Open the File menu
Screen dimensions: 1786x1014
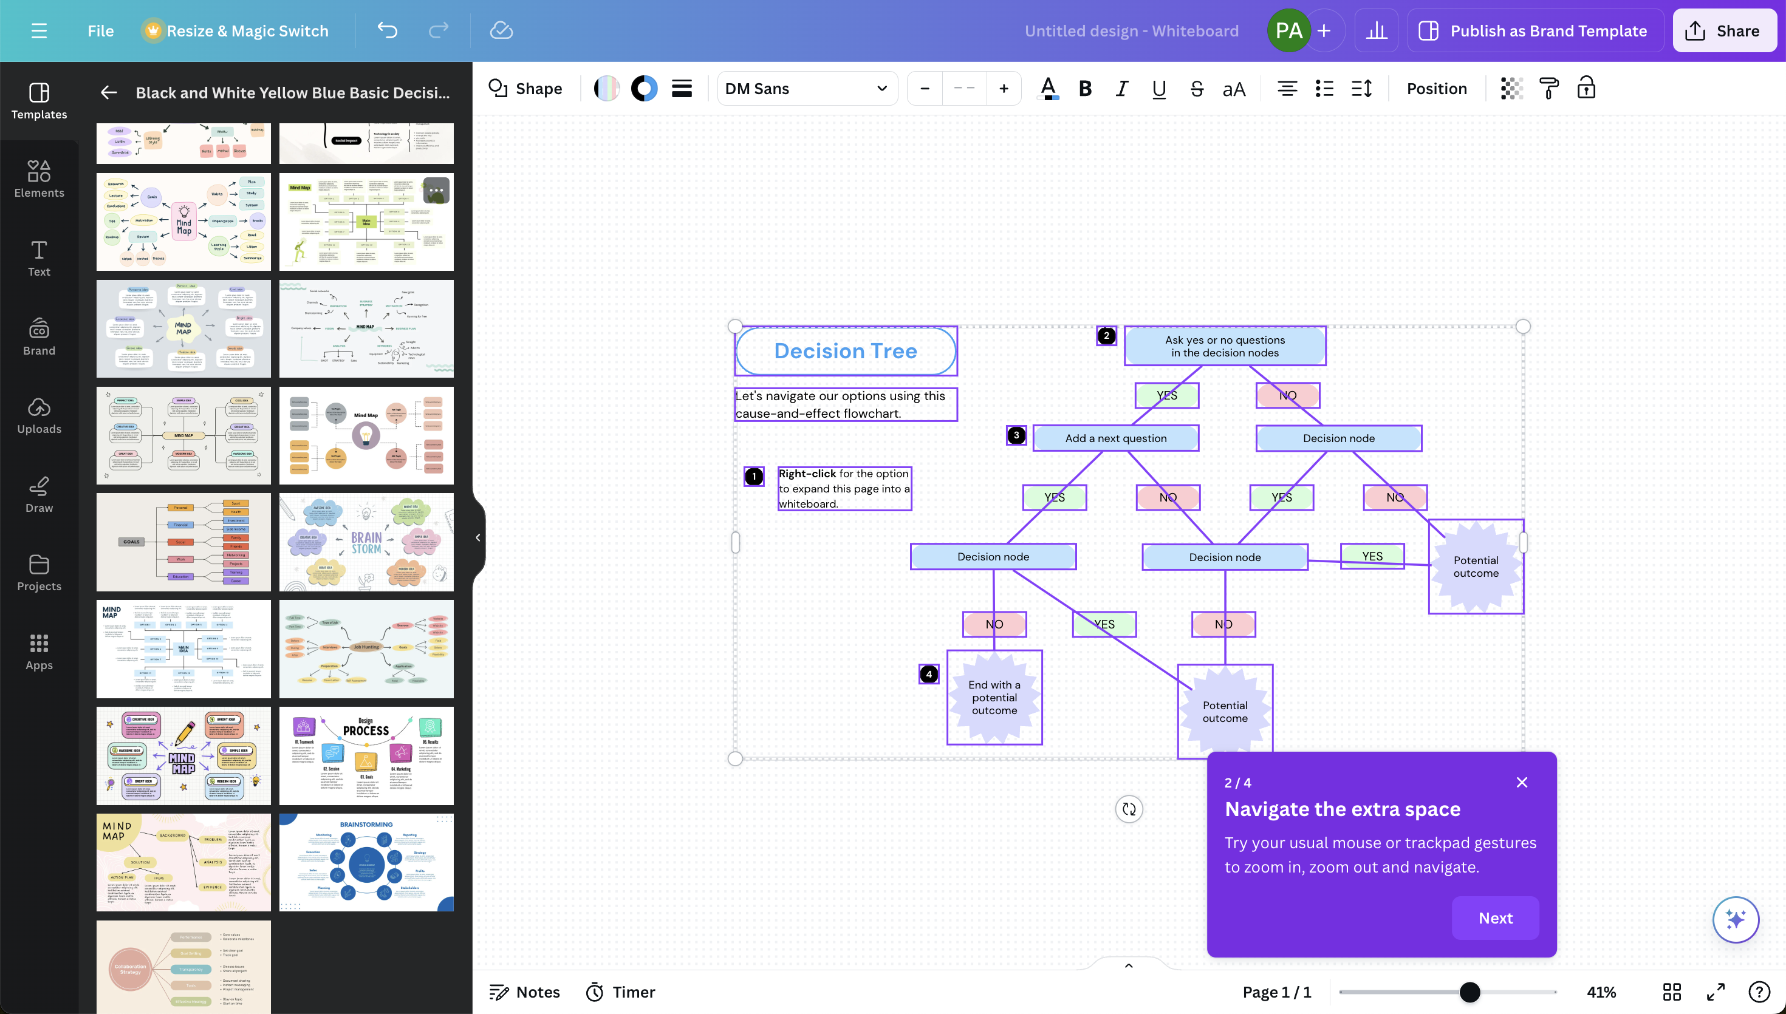click(100, 30)
